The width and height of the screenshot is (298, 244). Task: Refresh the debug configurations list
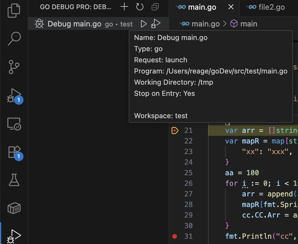pyautogui.click(x=140, y=7)
